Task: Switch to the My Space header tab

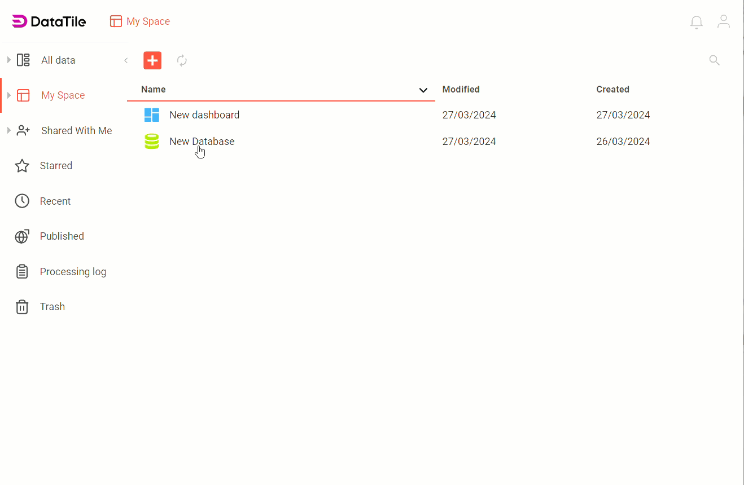Action: pyautogui.click(x=139, y=21)
